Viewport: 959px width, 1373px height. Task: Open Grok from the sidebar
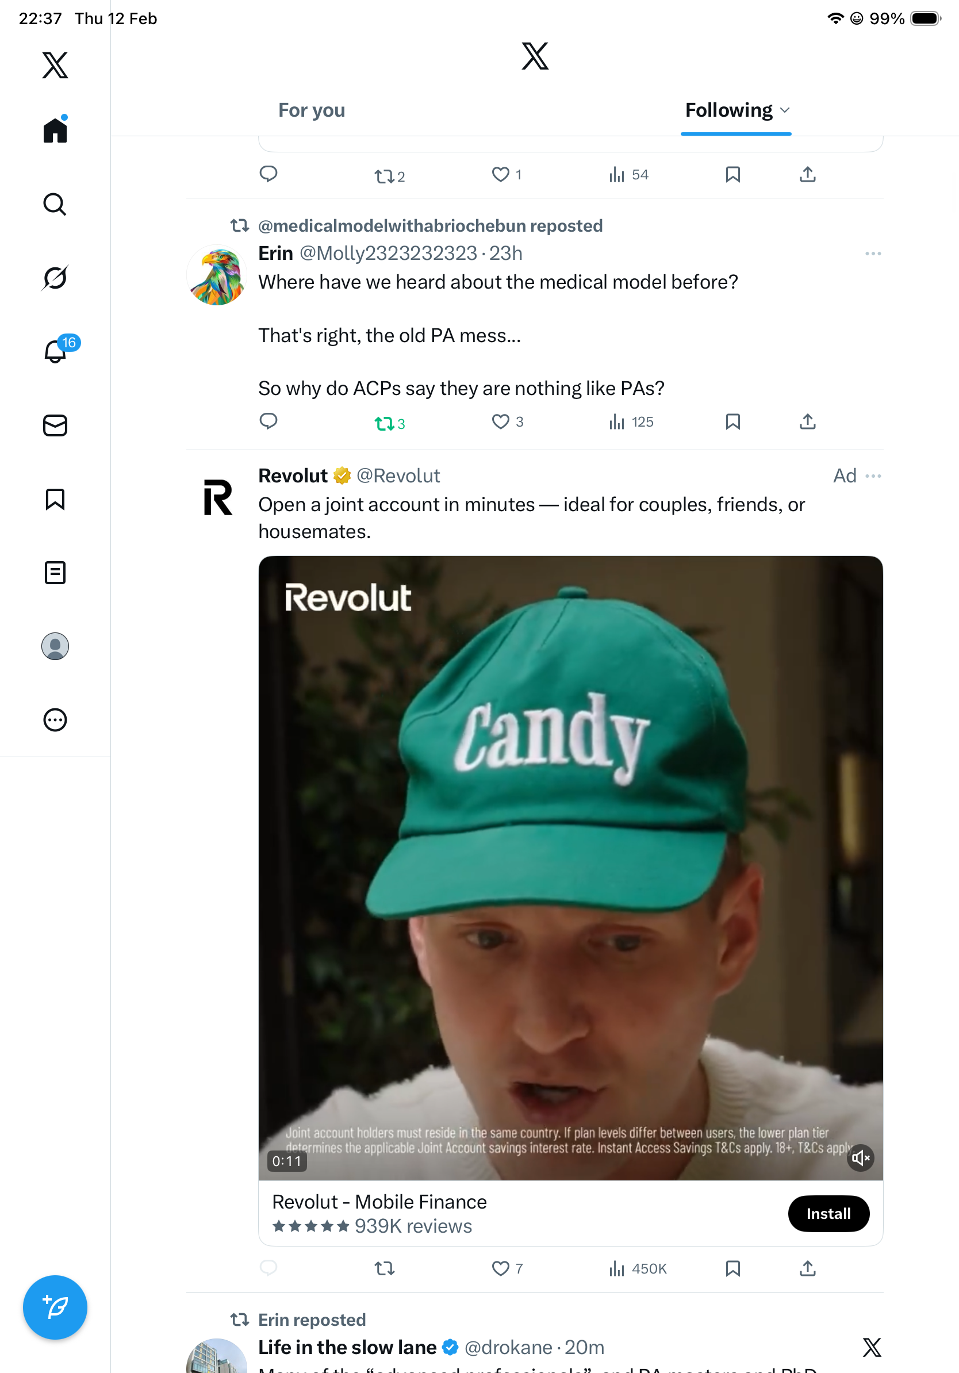point(55,278)
